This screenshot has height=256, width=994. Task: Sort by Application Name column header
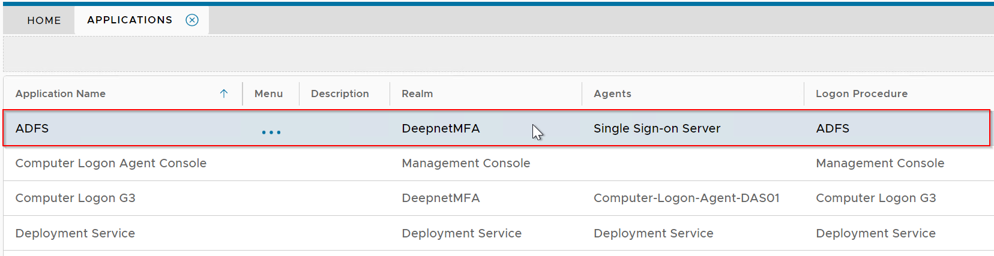[61, 94]
